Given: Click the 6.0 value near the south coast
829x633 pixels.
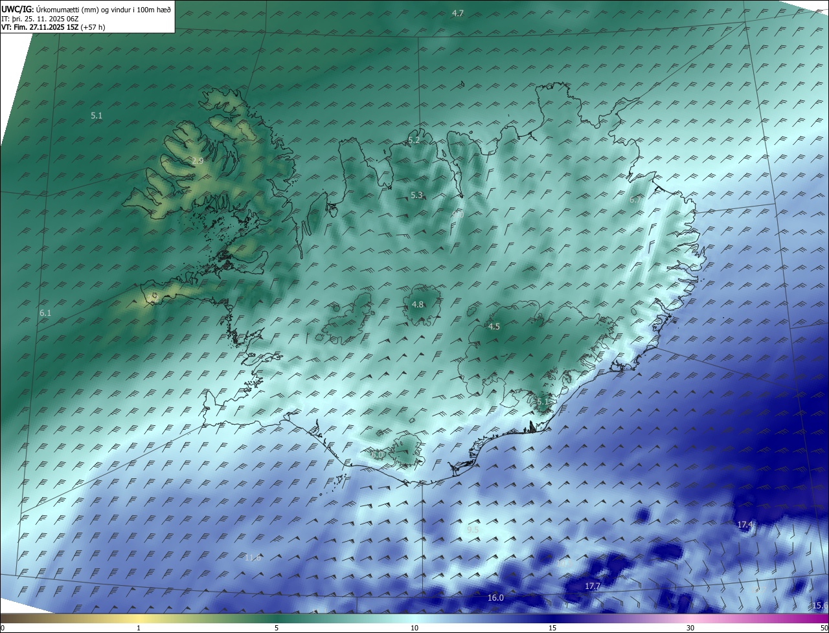Looking at the screenshot, I should 378,454.
